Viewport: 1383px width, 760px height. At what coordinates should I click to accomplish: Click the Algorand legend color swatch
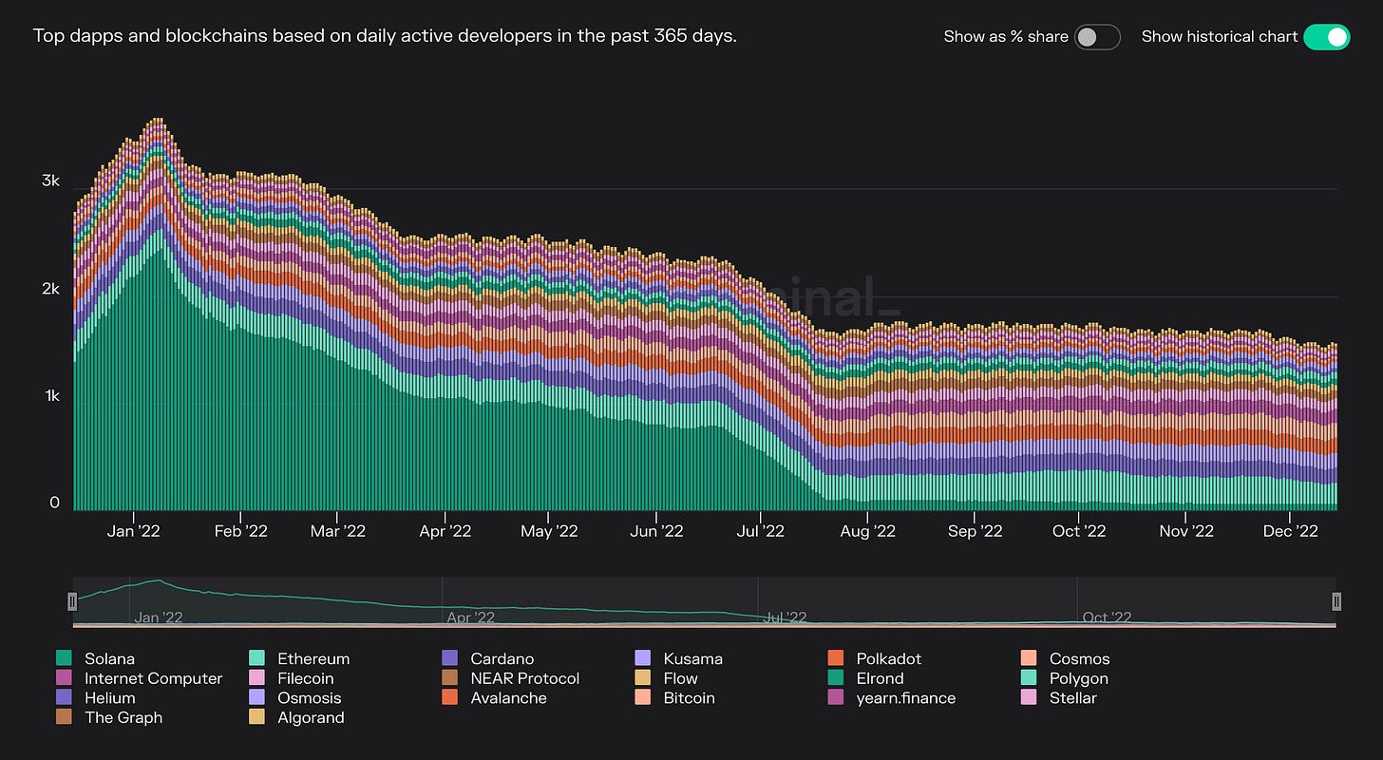(256, 717)
